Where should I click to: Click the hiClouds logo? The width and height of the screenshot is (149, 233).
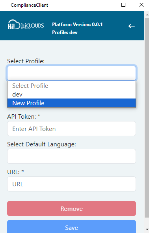click(x=26, y=25)
